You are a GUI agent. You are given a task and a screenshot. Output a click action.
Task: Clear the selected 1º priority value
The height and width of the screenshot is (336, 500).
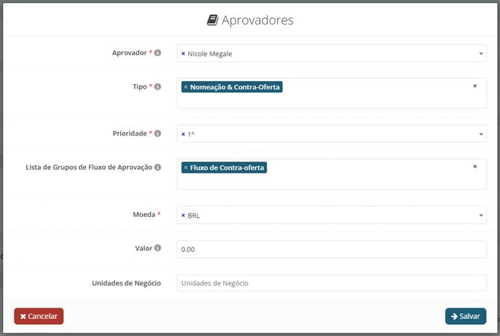(183, 135)
